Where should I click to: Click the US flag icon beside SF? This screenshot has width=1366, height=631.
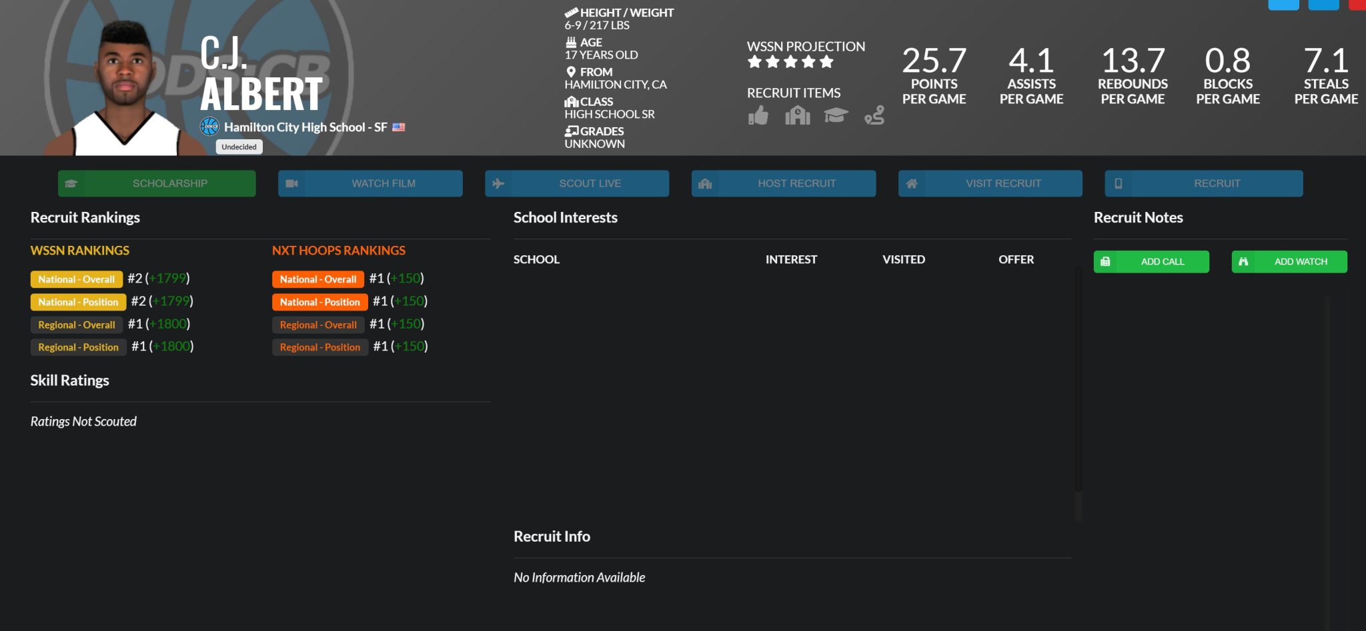(399, 127)
